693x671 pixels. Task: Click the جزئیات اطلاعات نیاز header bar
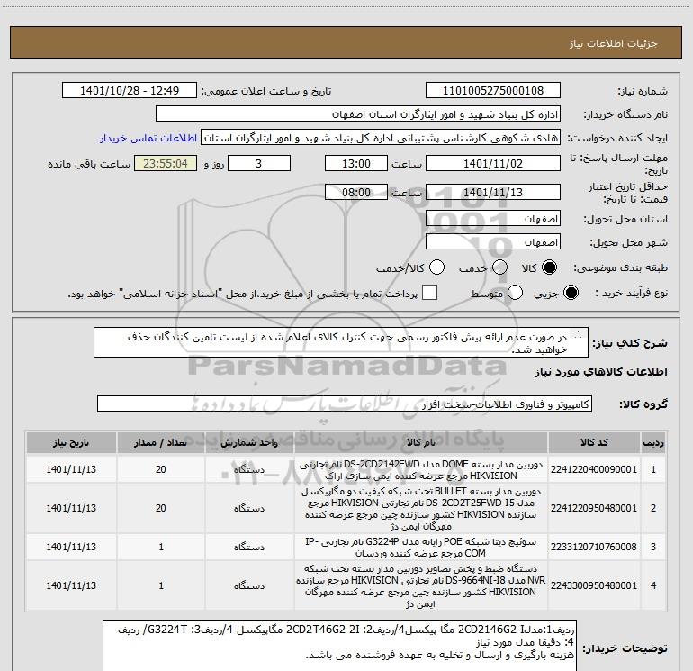(x=346, y=42)
